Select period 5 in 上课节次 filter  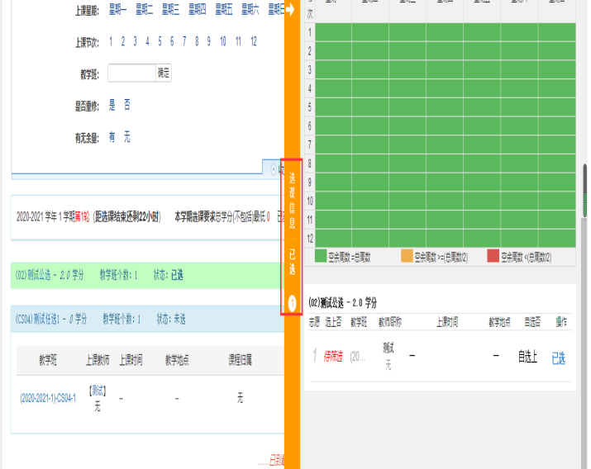pos(160,41)
